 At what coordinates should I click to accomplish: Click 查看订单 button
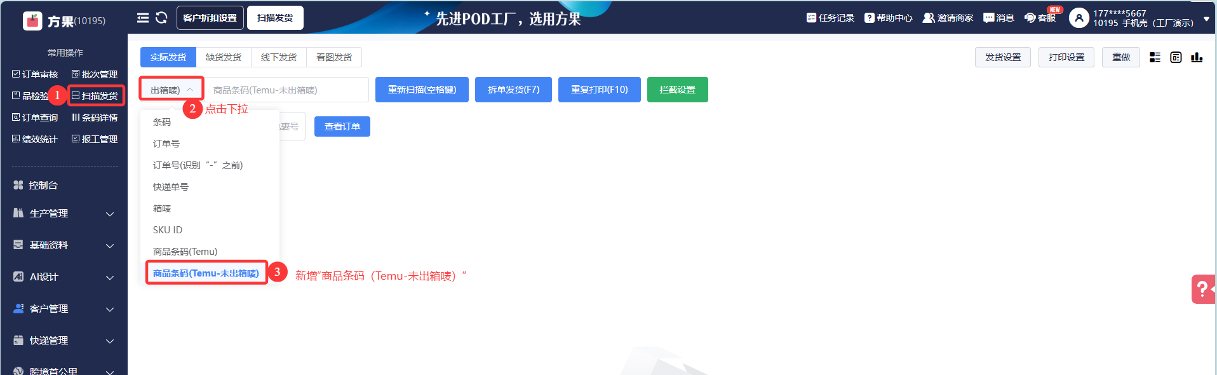pos(342,126)
